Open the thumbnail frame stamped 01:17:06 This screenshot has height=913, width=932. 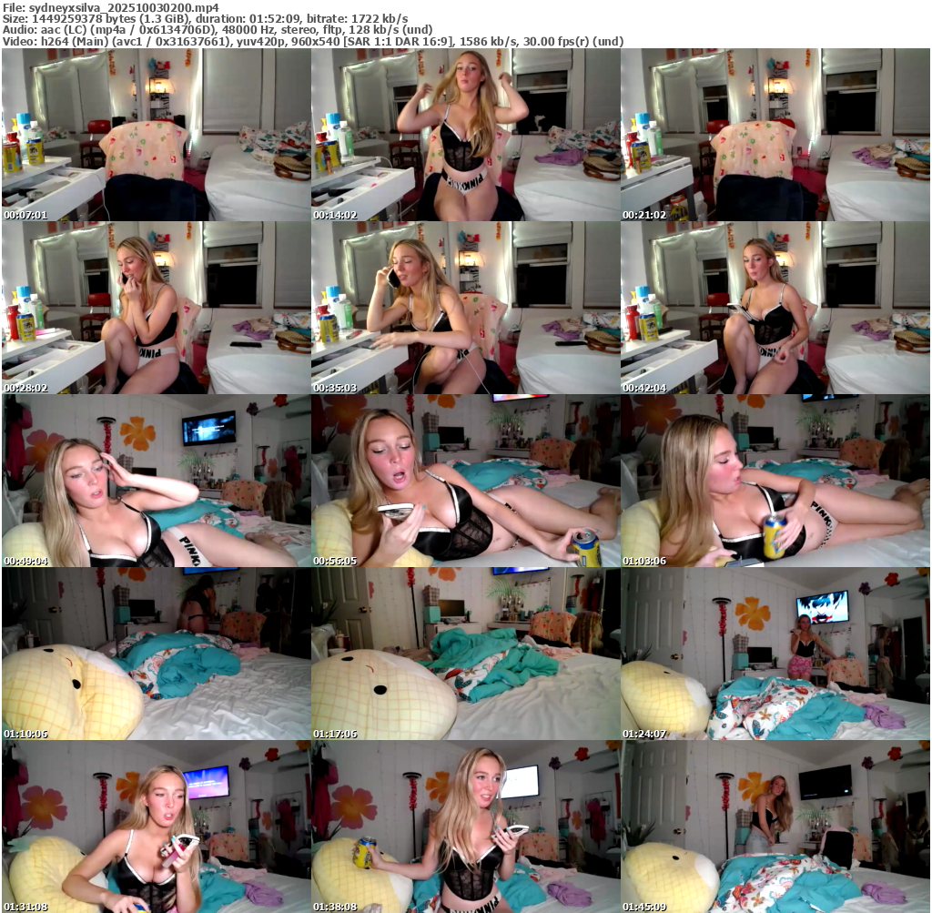click(466, 654)
